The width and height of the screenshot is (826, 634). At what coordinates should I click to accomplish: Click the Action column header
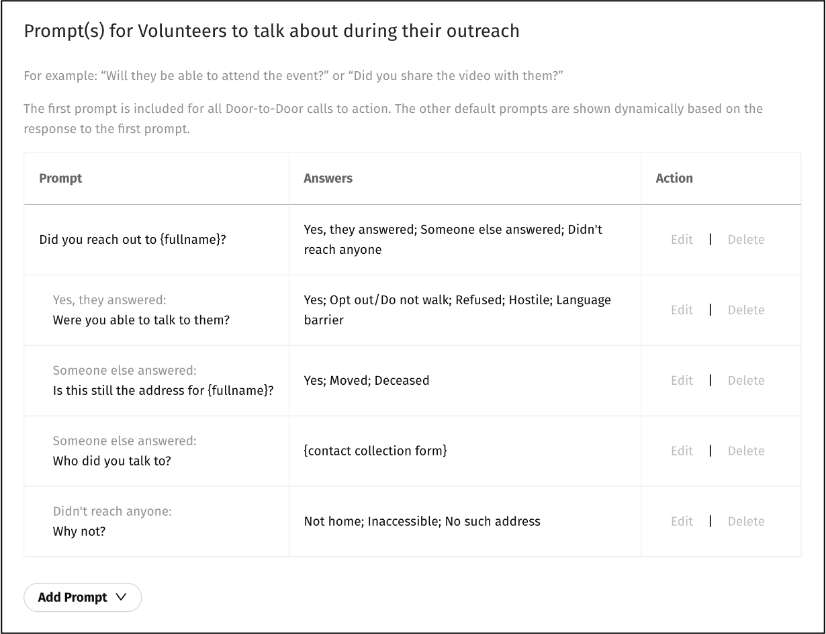tap(674, 179)
